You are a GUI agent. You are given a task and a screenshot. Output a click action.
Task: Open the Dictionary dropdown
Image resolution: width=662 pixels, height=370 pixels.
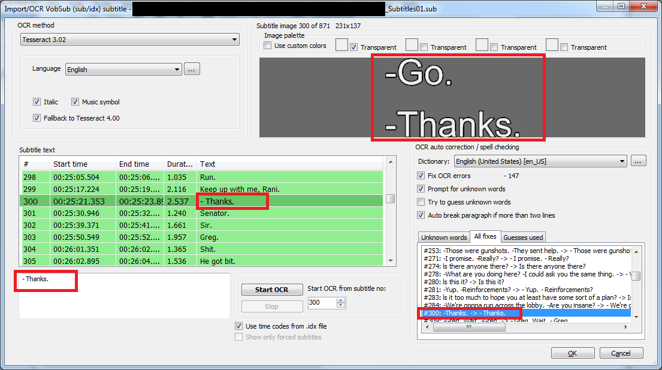click(x=623, y=161)
